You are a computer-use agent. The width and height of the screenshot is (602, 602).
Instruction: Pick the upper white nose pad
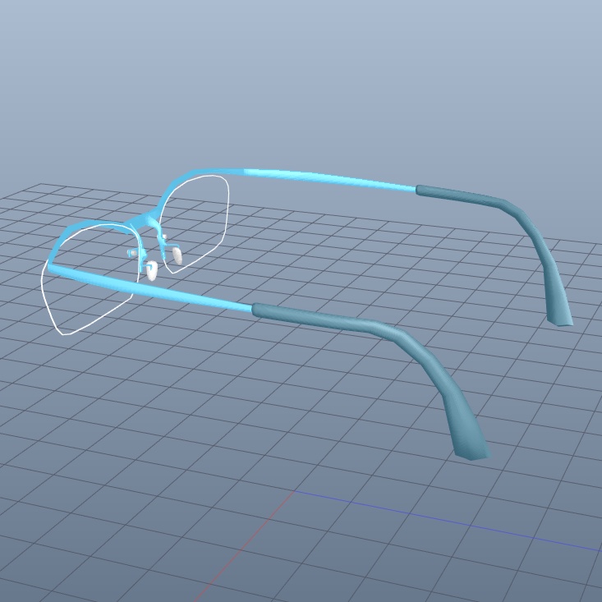[x=177, y=255]
